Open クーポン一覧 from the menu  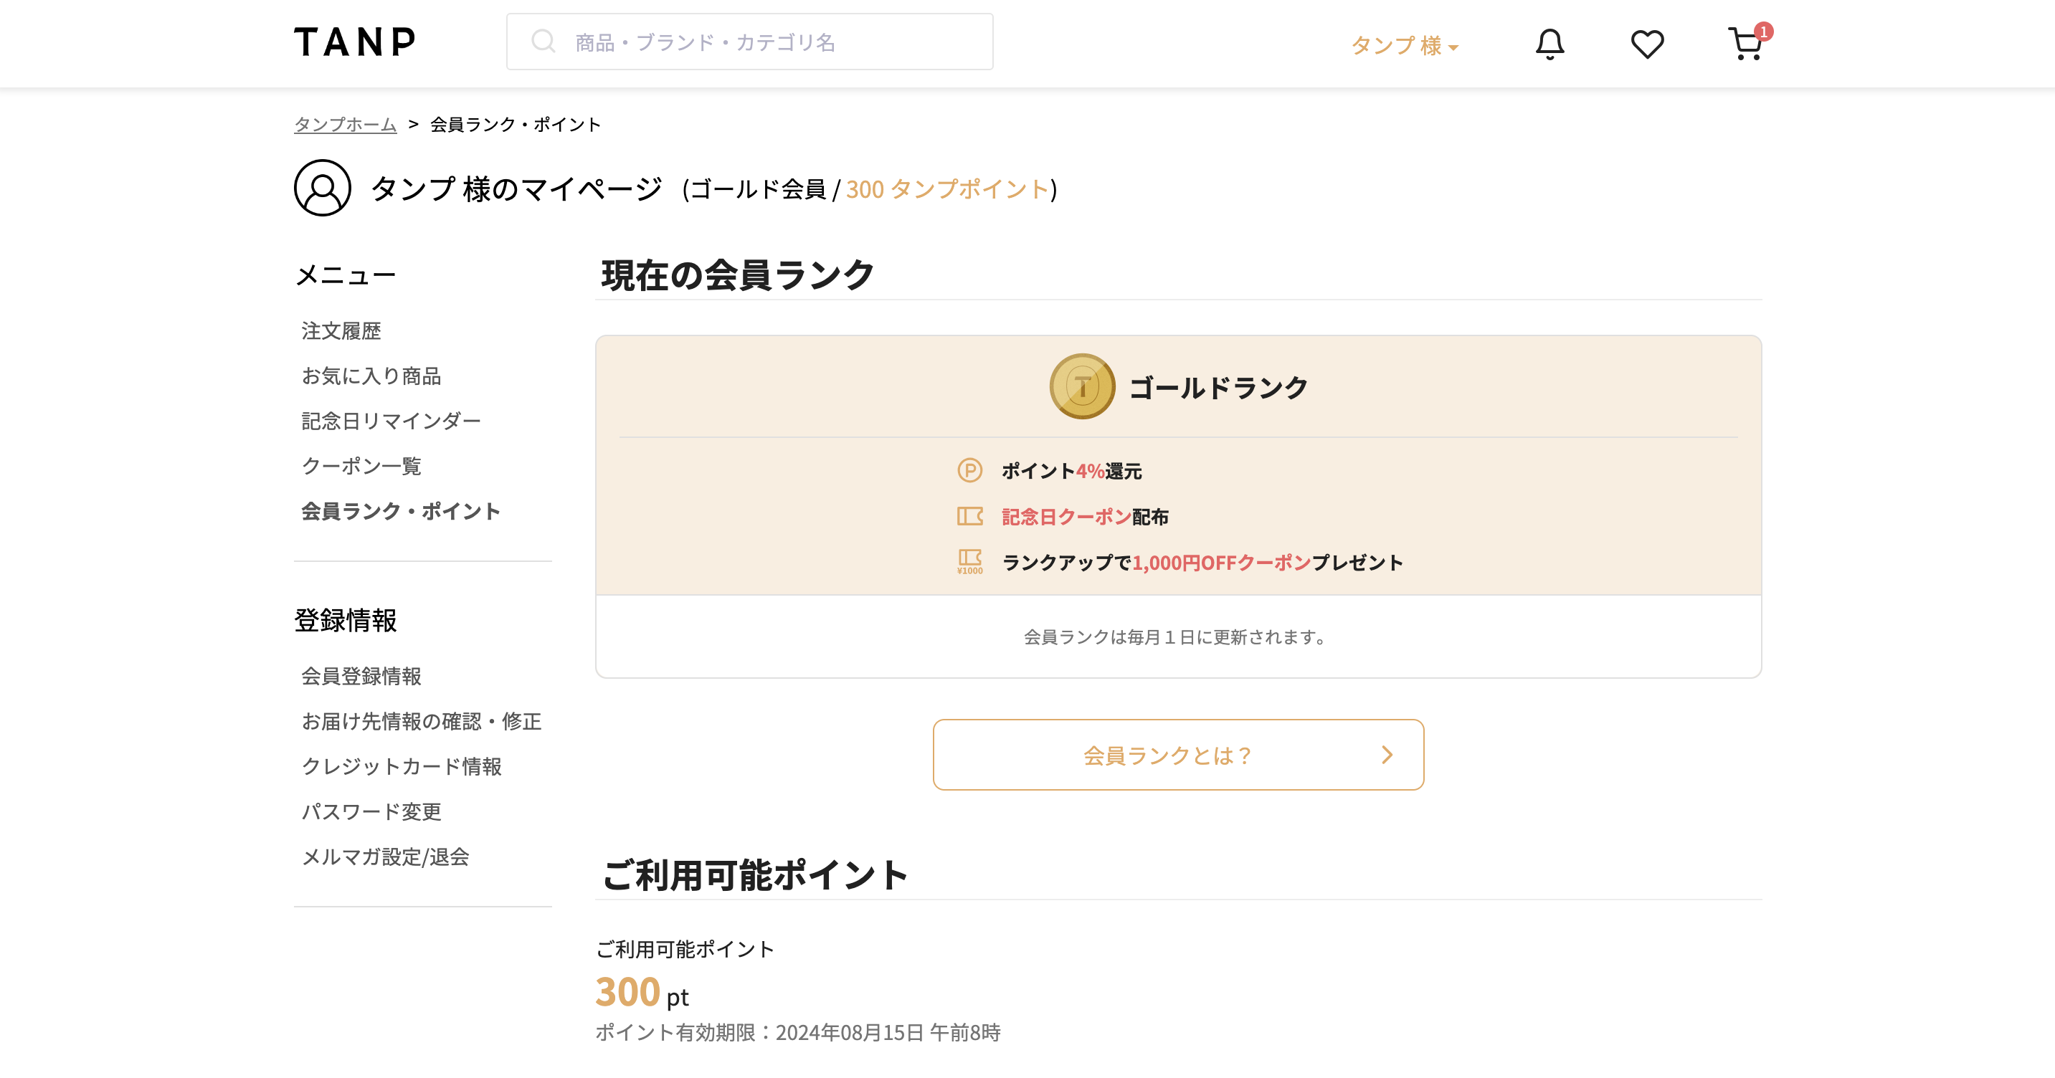click(363, 466)
